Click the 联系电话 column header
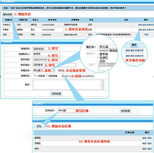The image size is (154, 153). click(52, 20)
